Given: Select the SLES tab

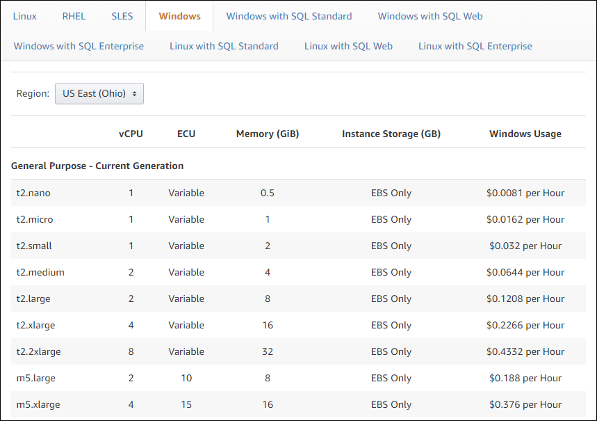Looking at the screenshot, I should pos(122,16).
